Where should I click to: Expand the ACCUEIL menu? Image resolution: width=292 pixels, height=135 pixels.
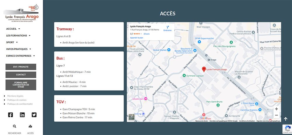pyautogui.click(x=13, y=29)
